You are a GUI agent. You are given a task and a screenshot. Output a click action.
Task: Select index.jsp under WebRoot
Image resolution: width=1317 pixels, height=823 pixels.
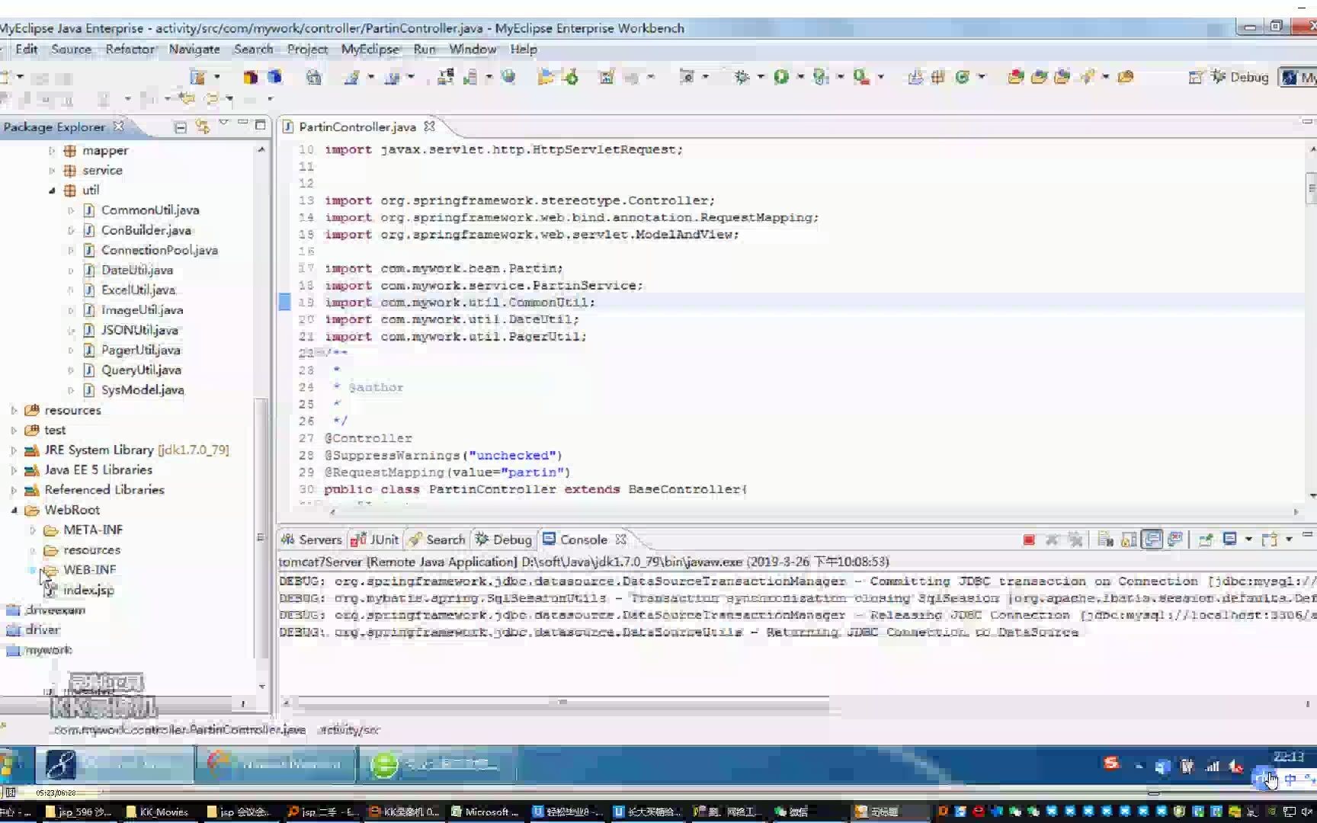click(x=88, y=590)
